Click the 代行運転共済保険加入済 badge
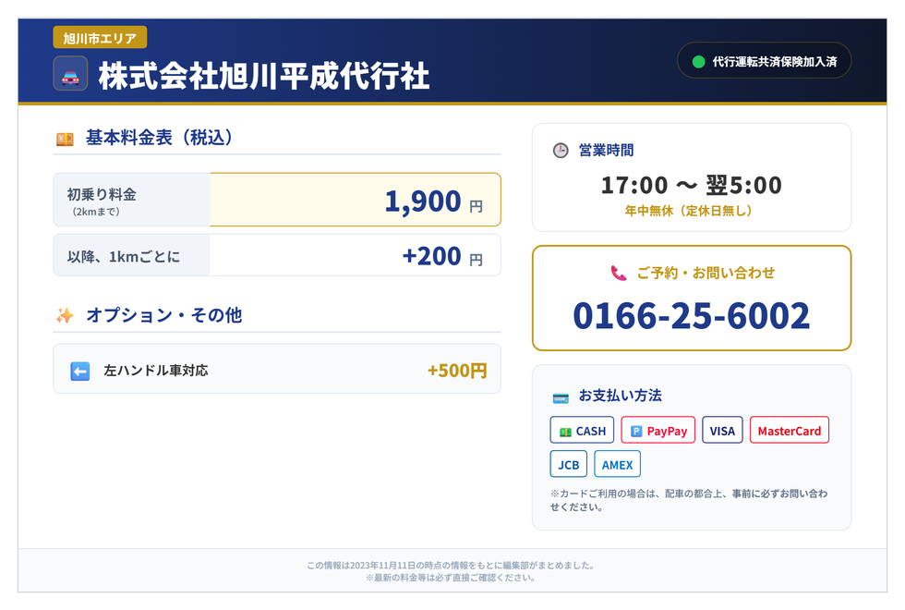Image resolution: width=905 pixels, height=610 pixels. (764, 61)
